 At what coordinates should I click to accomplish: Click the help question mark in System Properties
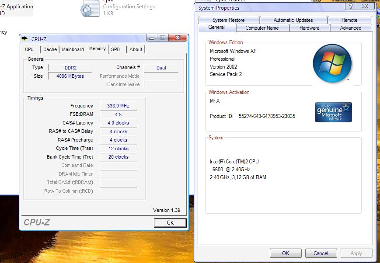click(x=351, y=6)
